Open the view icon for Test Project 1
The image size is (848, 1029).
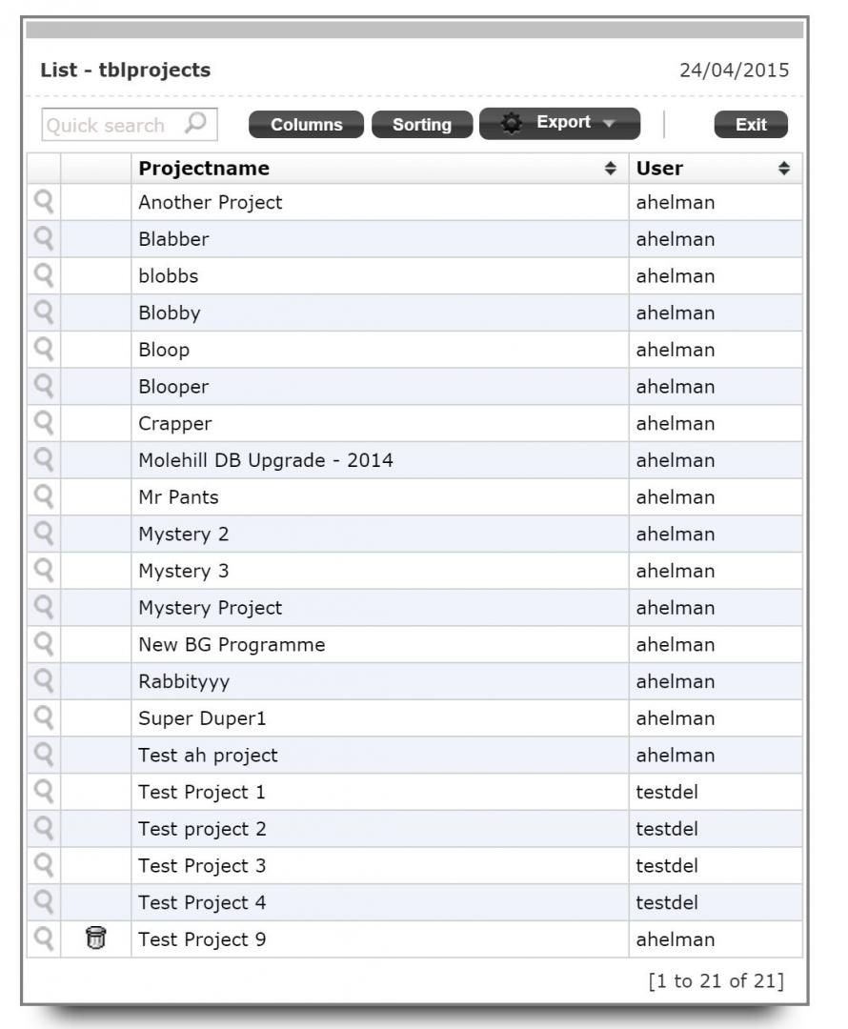point(44,792)
